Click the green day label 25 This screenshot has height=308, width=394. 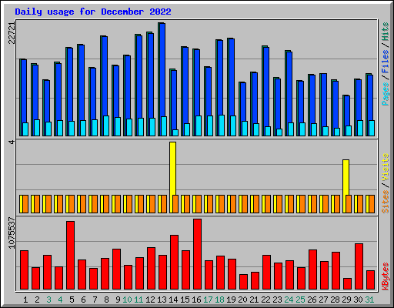click(x=300, y=300)
